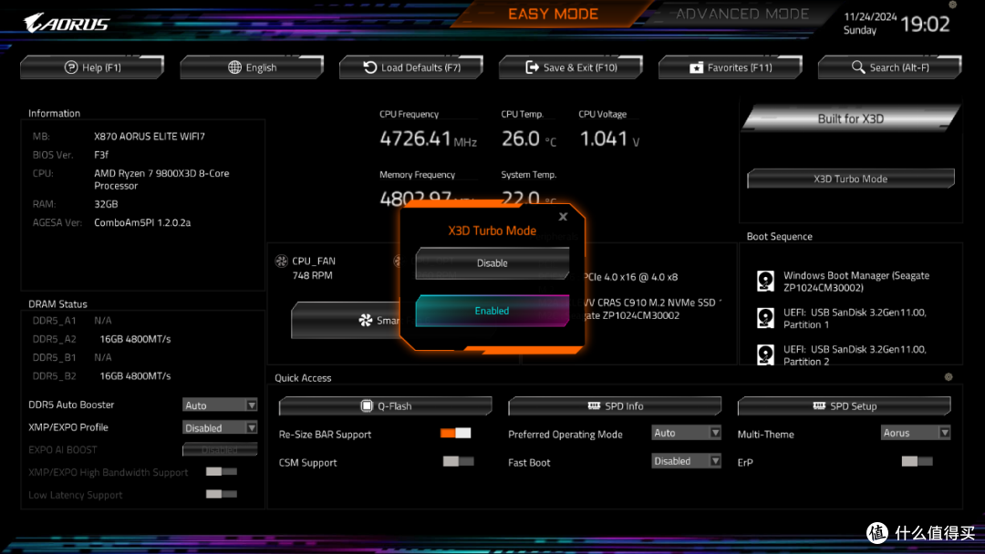
Task: Click the SPD Info memory icon
Action: [x=594, y=405]
